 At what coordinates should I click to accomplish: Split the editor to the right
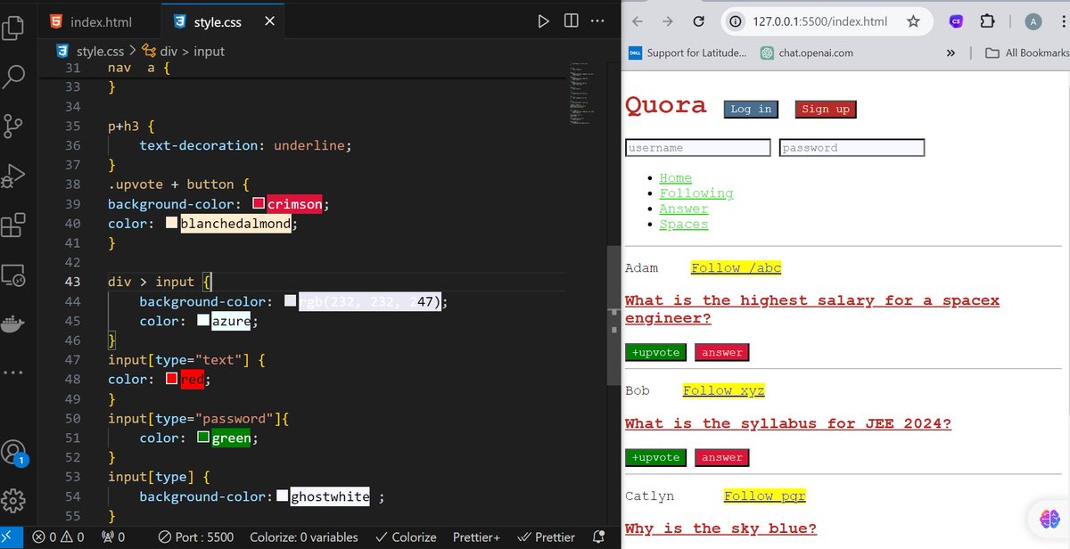571,21
